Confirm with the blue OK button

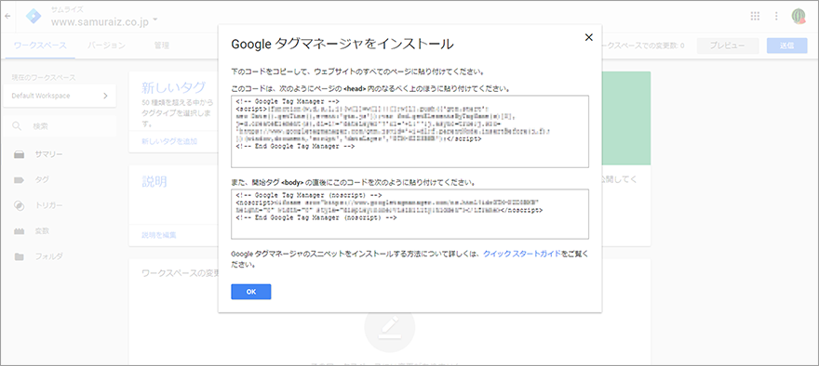250,292
